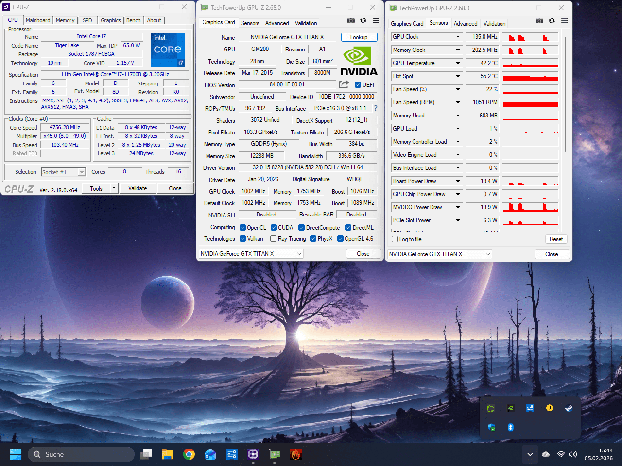This screenshot has width=622, height=466.
Task: Toggle the DirectML checkbox
Action: tap(348, 228)
